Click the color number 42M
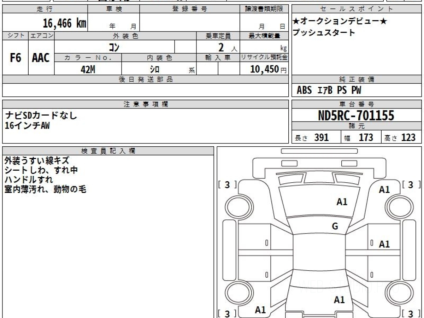Image resolution: width=424 pixels, height=318 pixels. click(88, 69)
